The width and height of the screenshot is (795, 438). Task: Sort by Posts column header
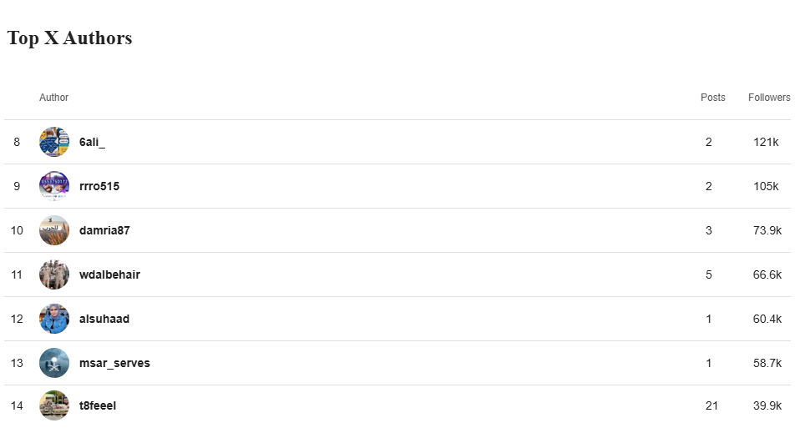pos(713,98)
